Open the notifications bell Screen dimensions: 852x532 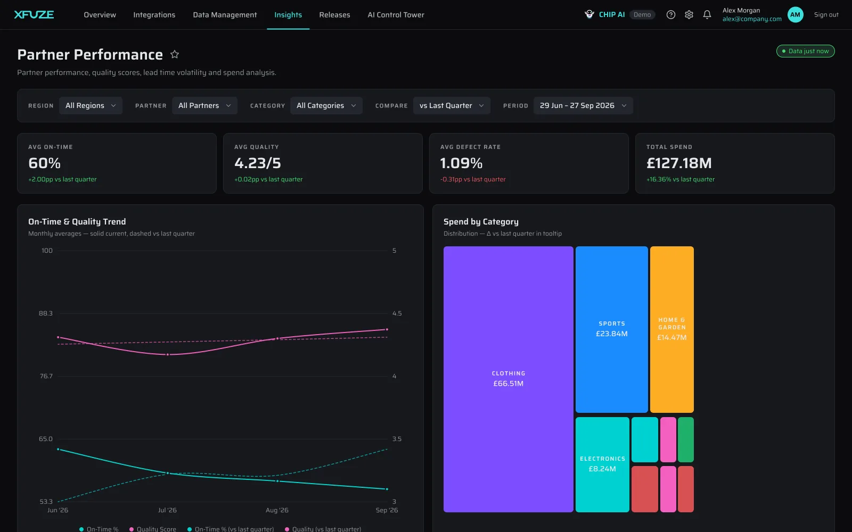point(707,15)
